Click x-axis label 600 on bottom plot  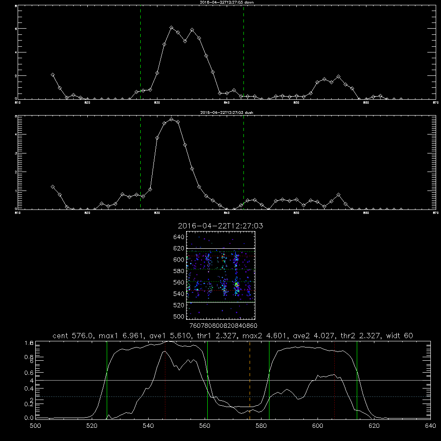[318, 426]
